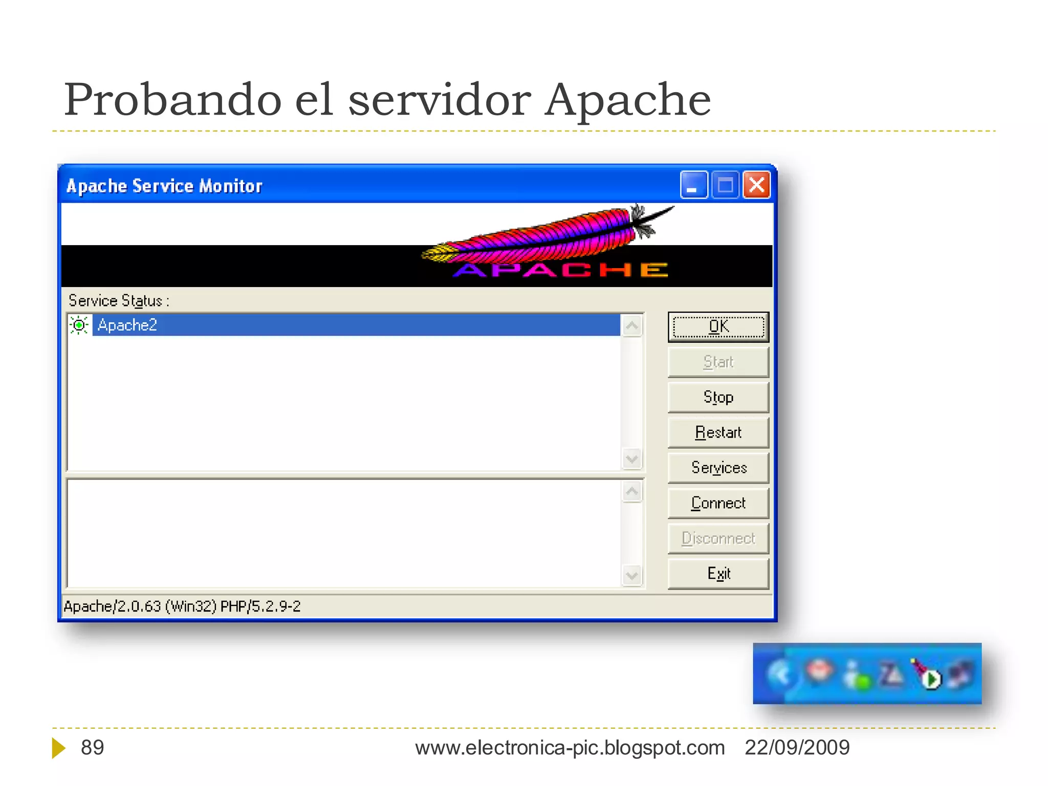Click inside the empty lower log pane
The width and height of the screenshot is (1048, 786).
tap(344, 534)
